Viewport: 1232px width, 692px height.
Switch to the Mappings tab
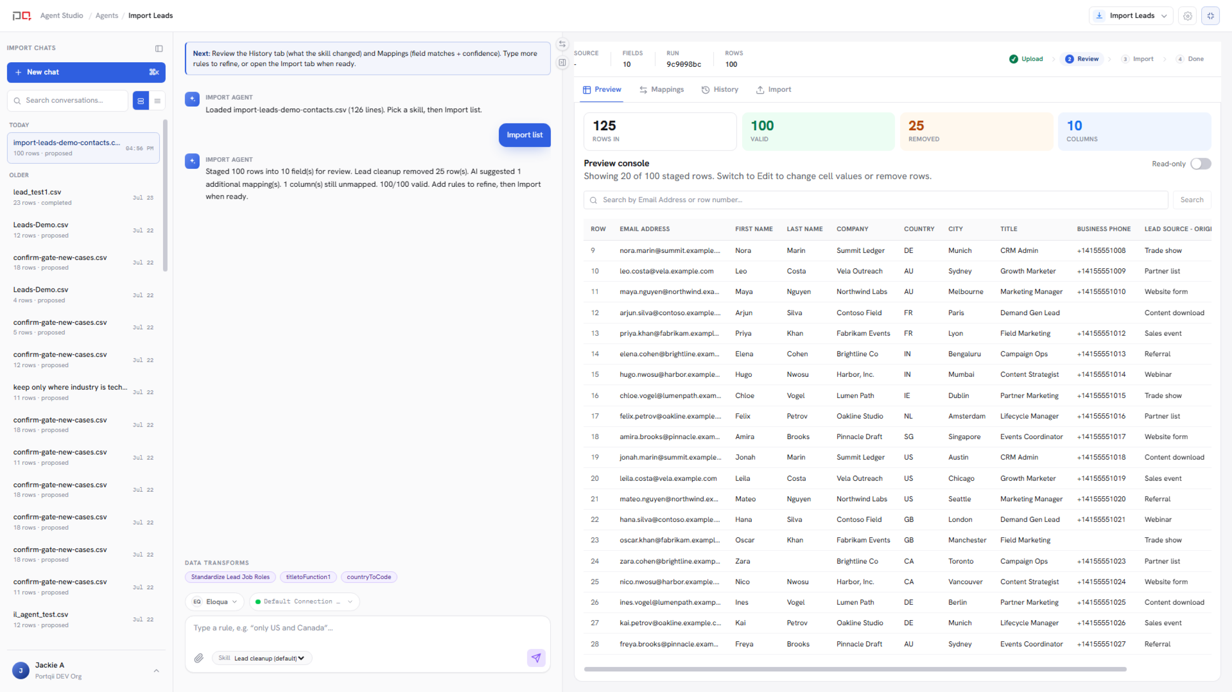coord(661,90)
